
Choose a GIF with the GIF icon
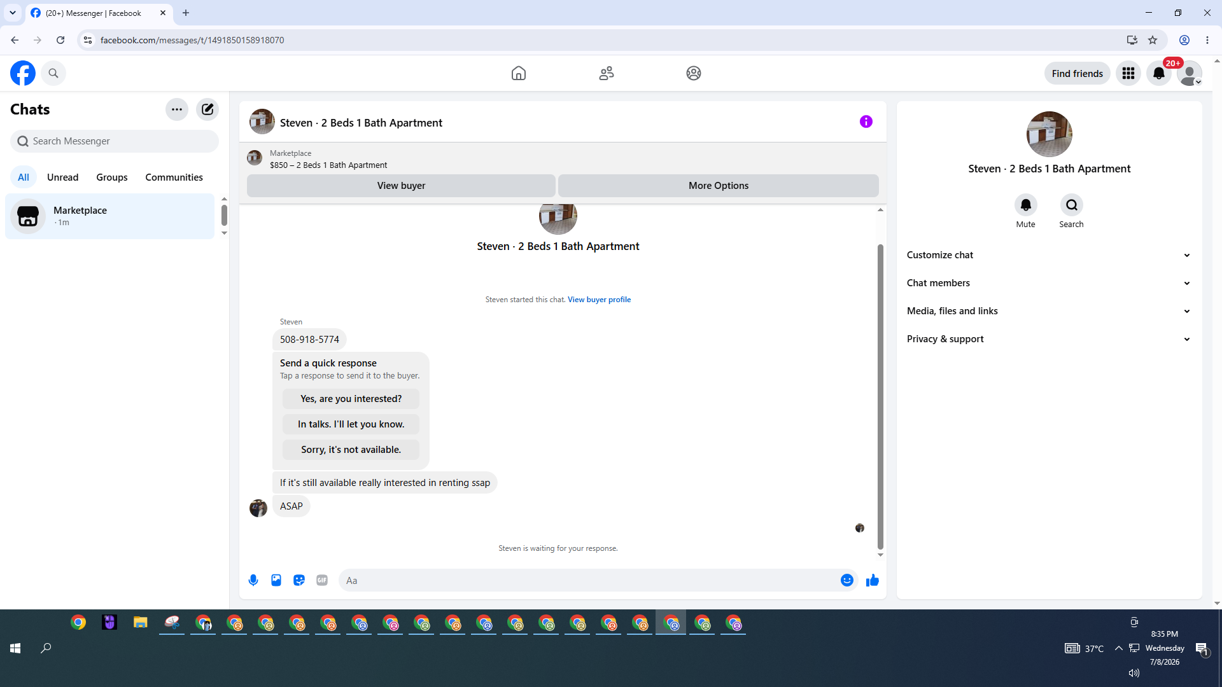[322, 580]
